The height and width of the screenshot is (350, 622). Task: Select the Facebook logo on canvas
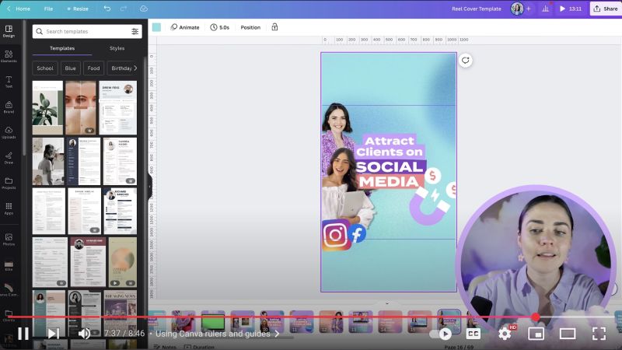tap(357, 234)
